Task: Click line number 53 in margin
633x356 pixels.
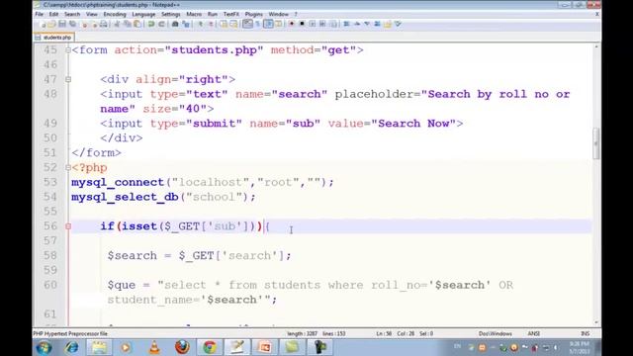Action: pyautogui.click(x=50, y=182)
